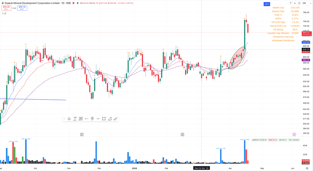Click the Distribution Services sector label

283,37
